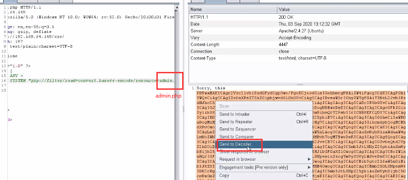Expand arrow beside Engagement tools entry
Image resolution: width=408 pixels, height=180 pixels.
[309, 167]
